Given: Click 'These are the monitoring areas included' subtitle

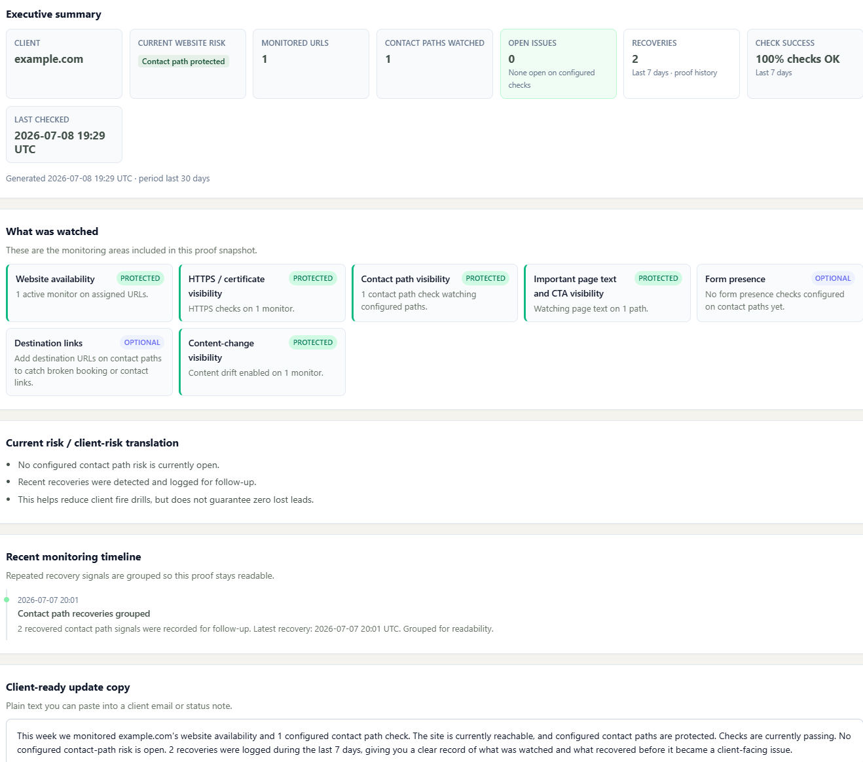Looking at the screenshot, I should [x=132, y=251].
